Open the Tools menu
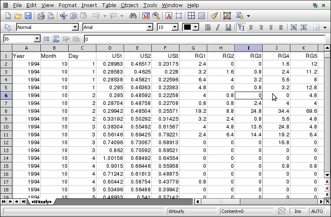331x217 pixels. 150,5
